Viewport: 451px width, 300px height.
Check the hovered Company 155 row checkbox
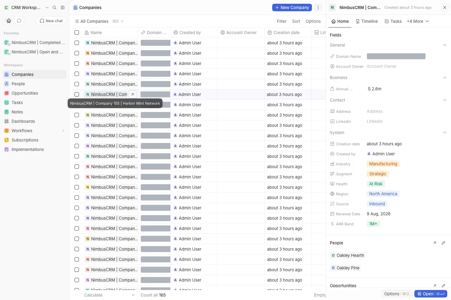(77, 94)
